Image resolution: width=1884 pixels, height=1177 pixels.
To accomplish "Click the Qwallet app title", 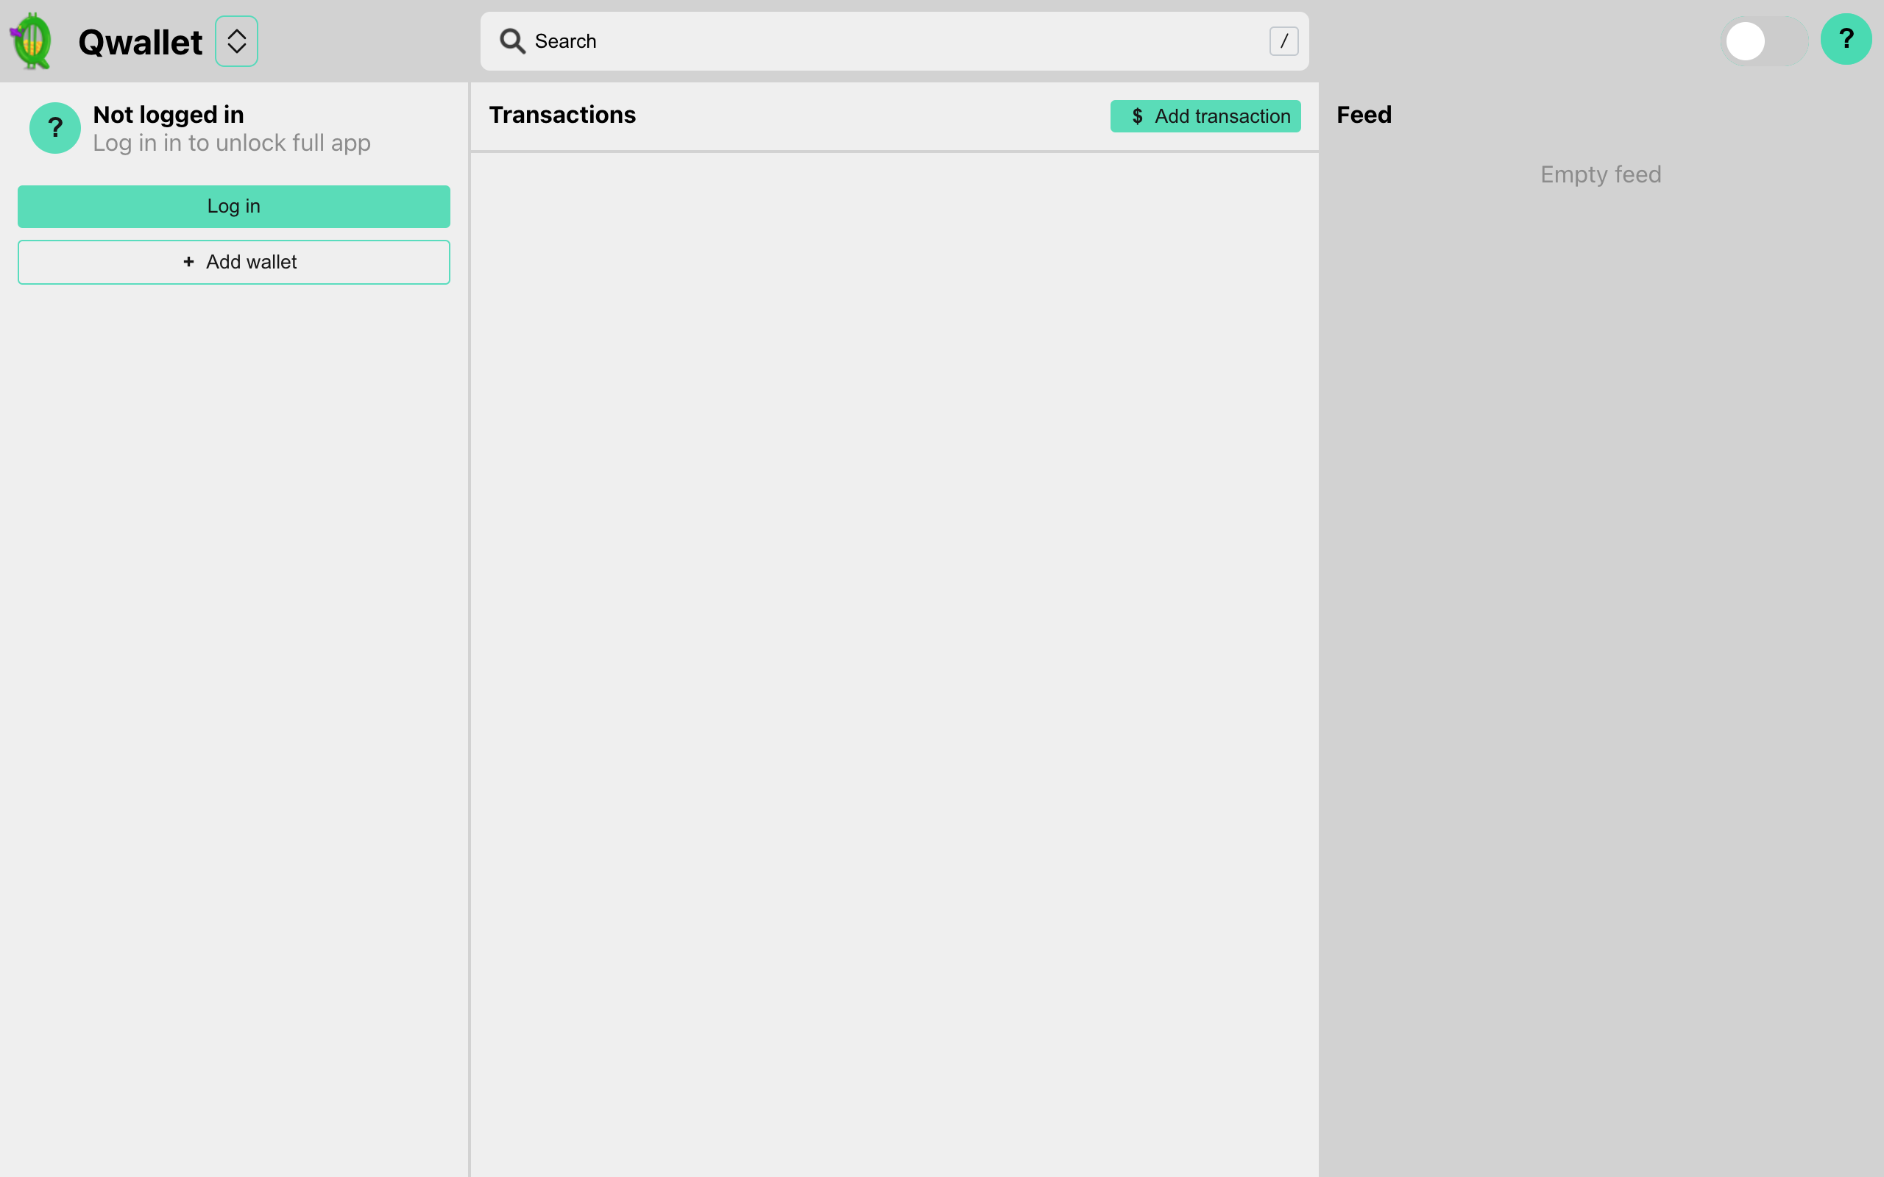I will point(140,42).
